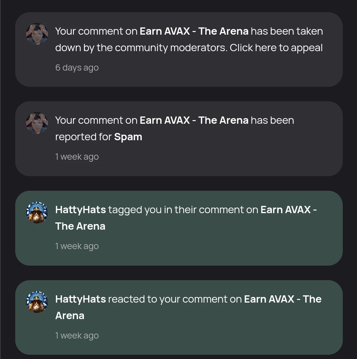Click the avatar on the taken-down comment notification
The image size is (357, 359).
(x=37, y=34)
